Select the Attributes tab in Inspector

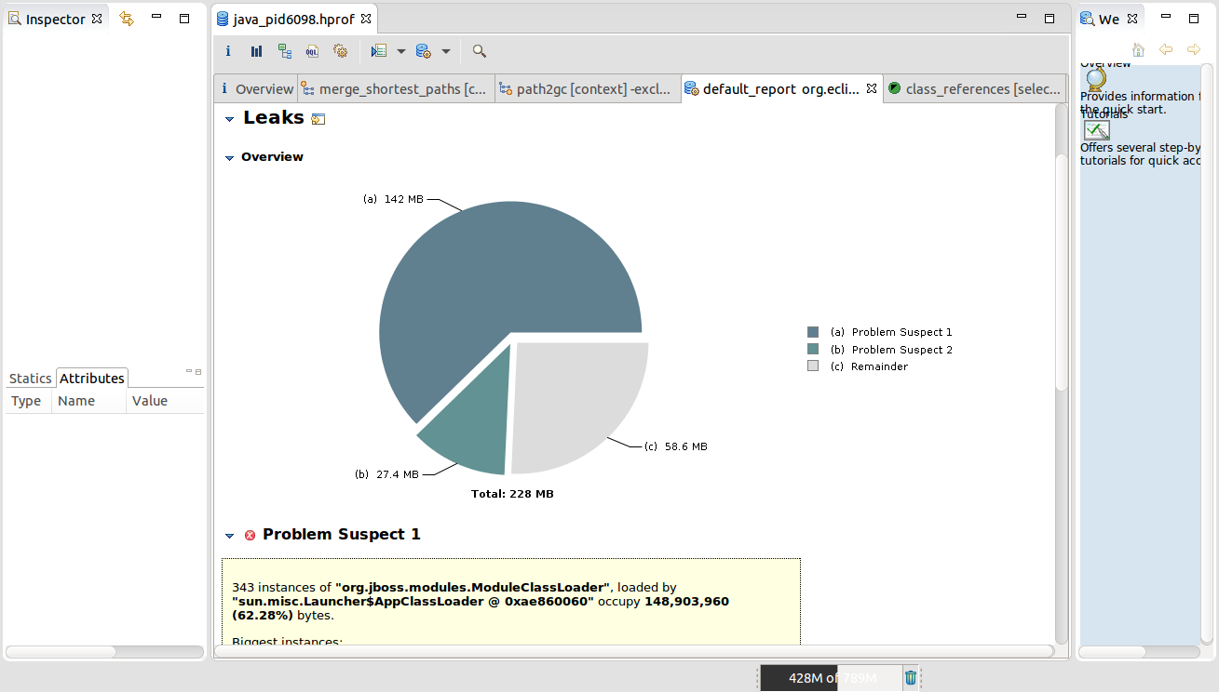point(92,379)
